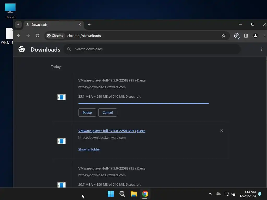Remove VMware player (3).exe from list
267x200 pixels.
point(222,131)
